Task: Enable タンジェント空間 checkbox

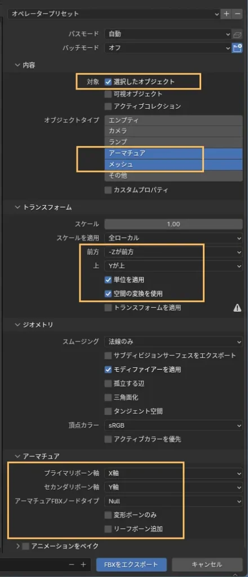Action: pos(108,411)
